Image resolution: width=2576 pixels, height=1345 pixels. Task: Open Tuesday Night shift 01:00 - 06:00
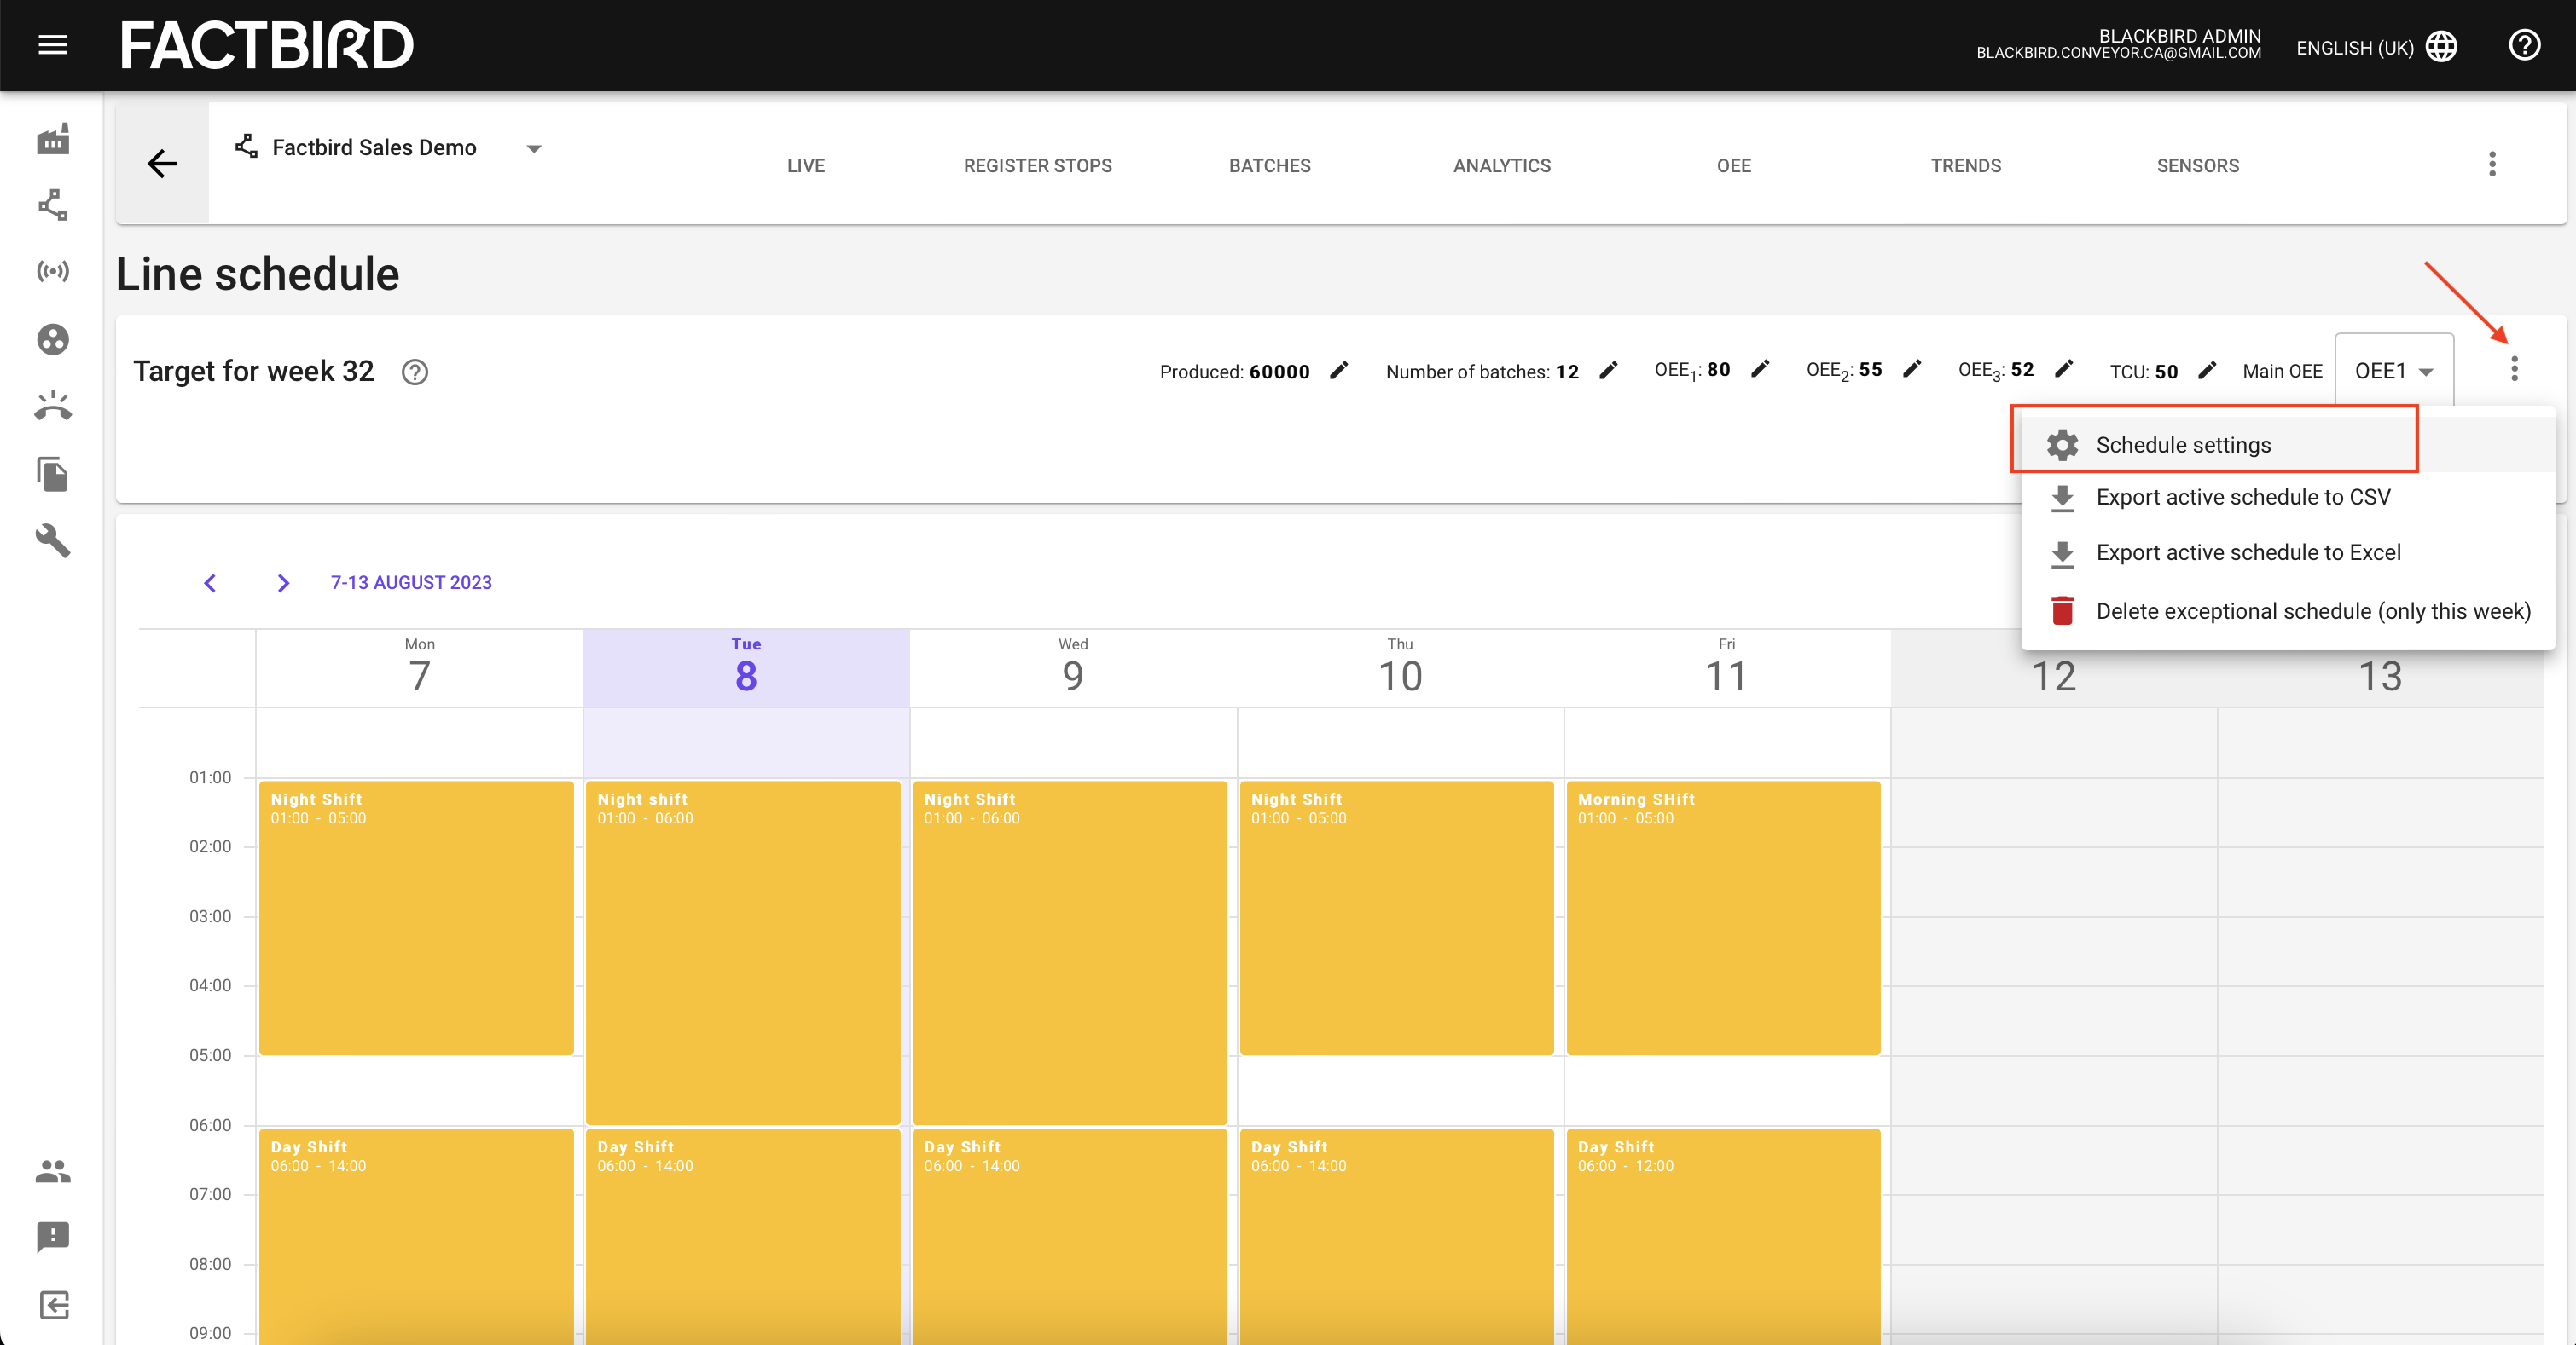[743, 952]
